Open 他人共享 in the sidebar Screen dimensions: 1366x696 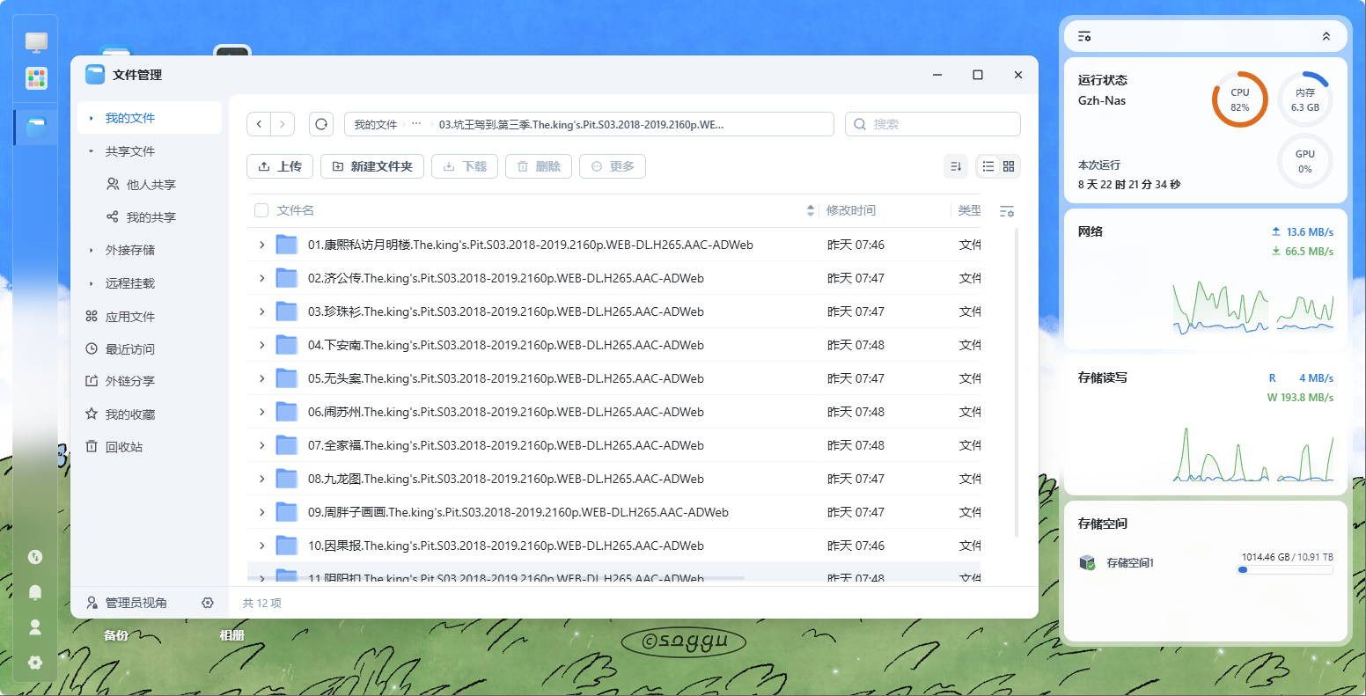[x=150, y=185]
